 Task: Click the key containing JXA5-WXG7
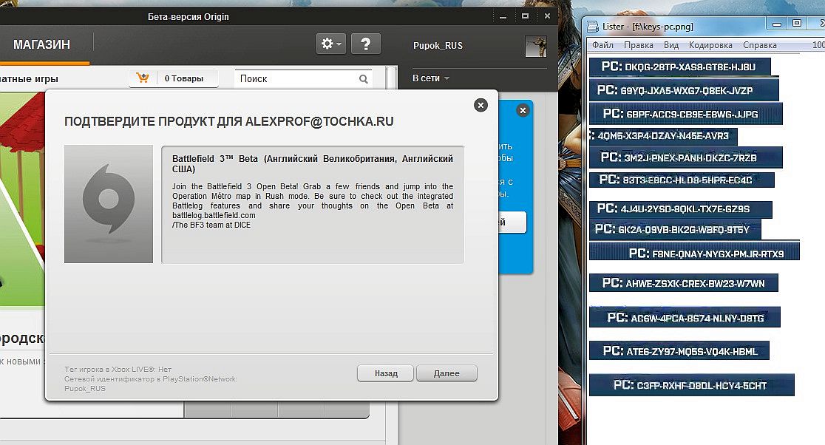coord(684,90)
